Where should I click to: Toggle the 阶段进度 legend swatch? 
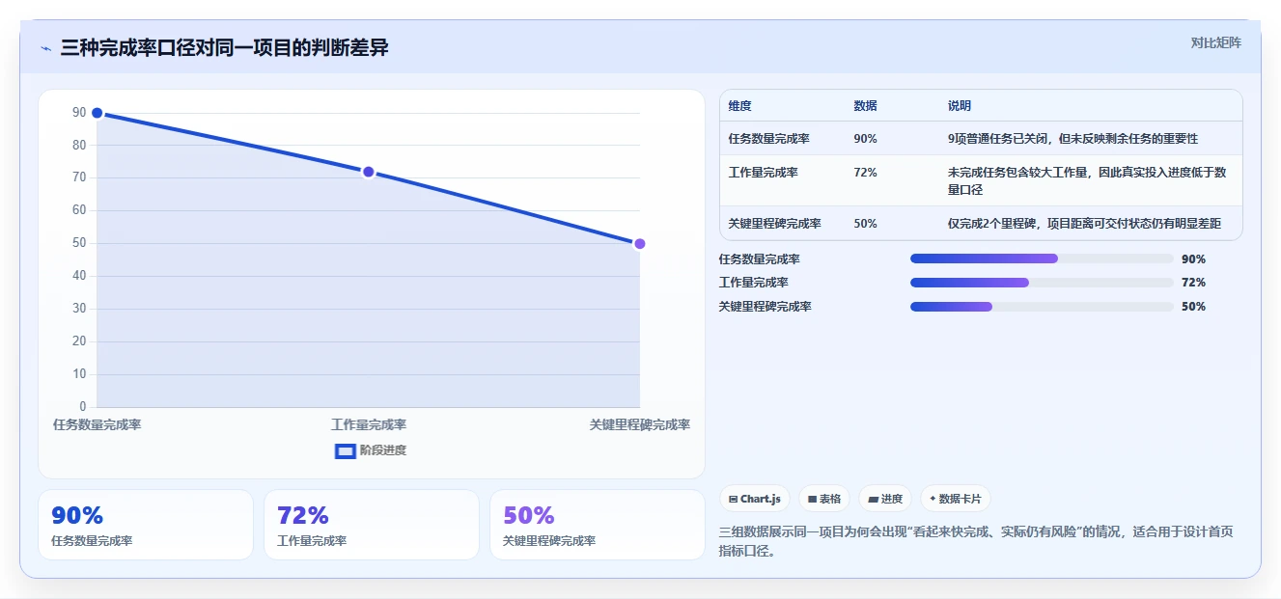(346, 450)
